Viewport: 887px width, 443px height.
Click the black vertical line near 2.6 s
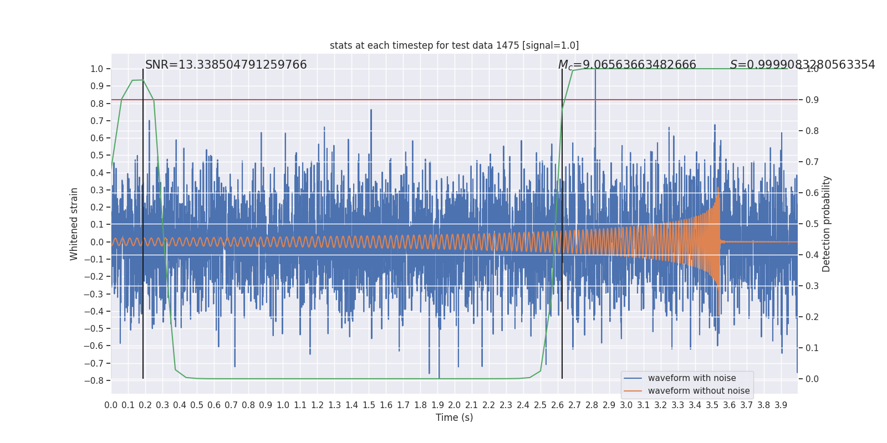[x=562, y=224]
